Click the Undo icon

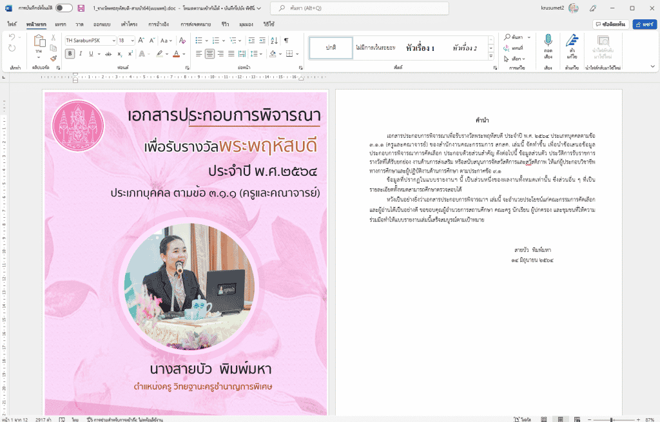point(12,37)
